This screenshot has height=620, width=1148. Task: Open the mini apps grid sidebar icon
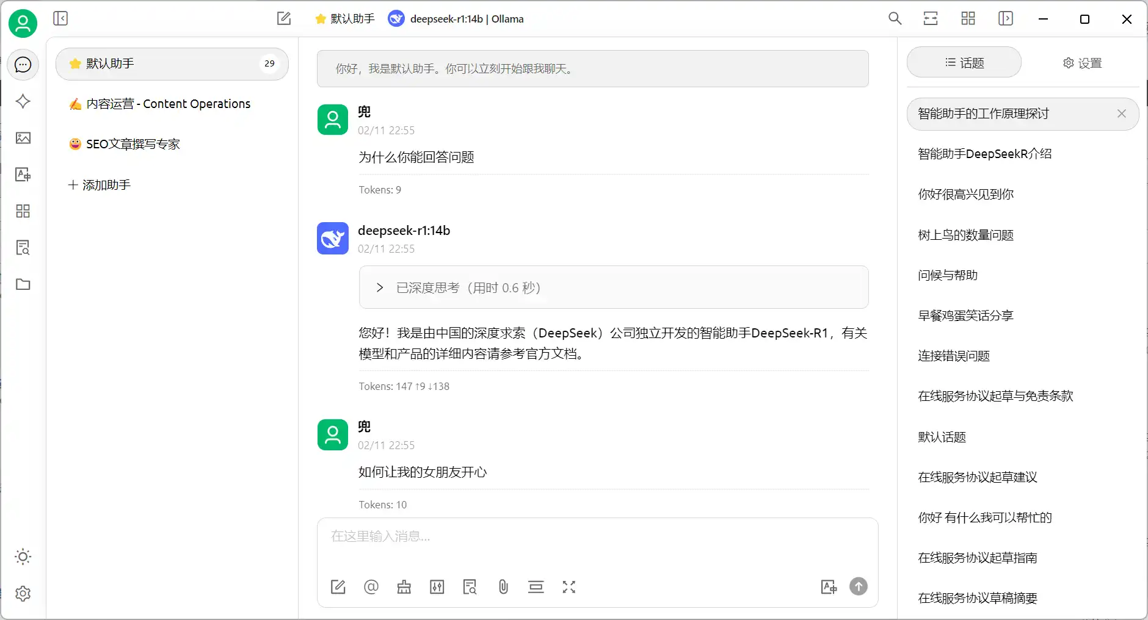click(23, 211)
